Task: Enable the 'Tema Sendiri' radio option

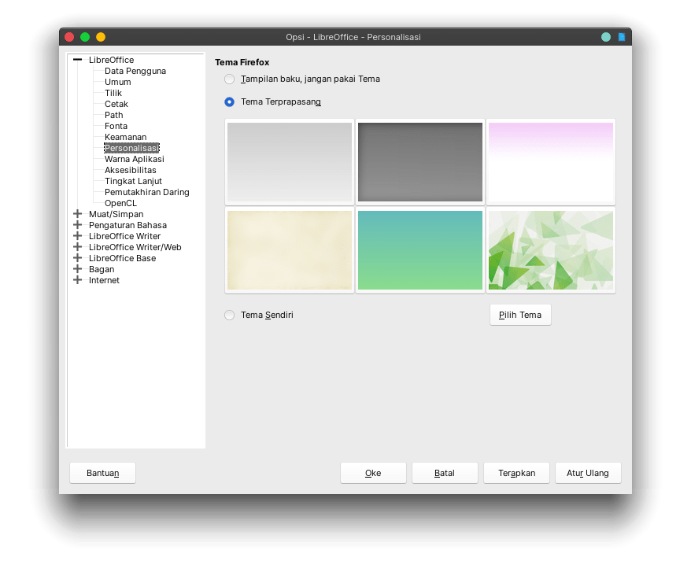Action: (229, 315)
